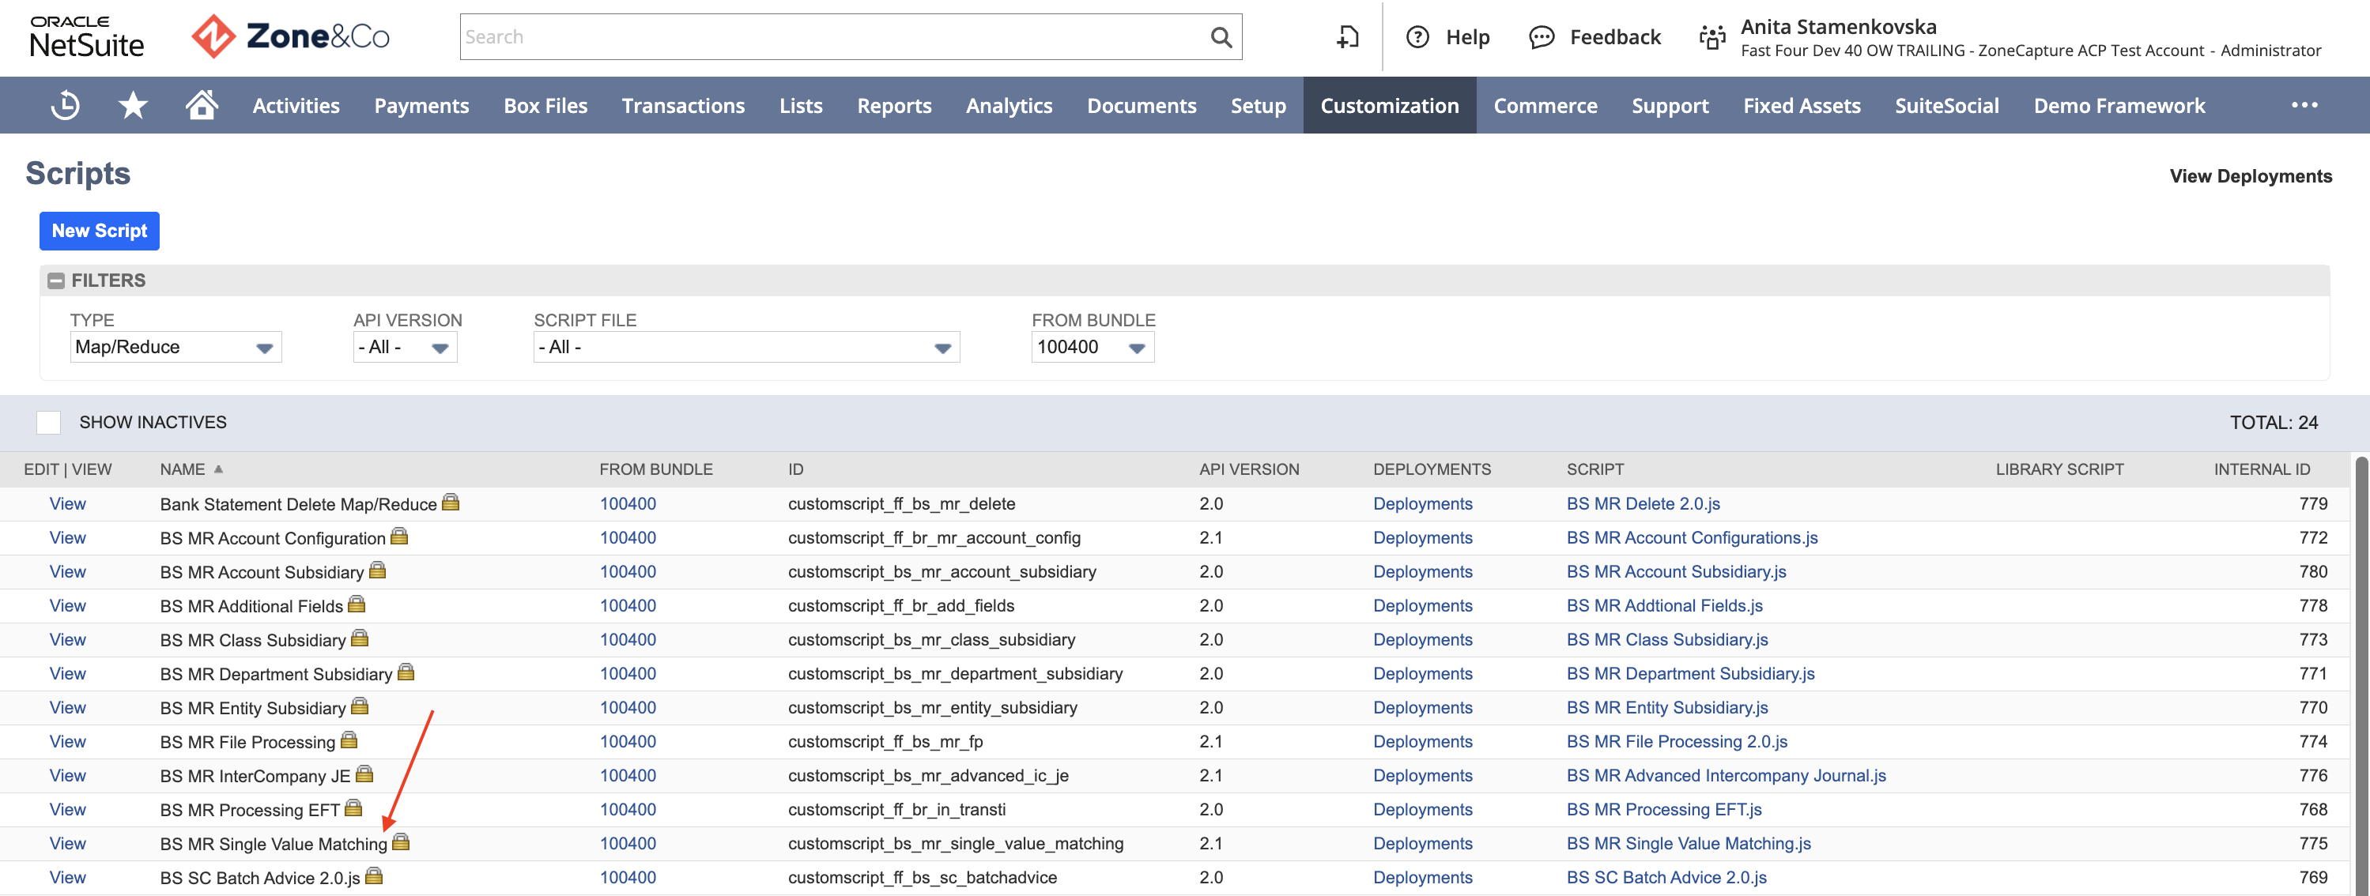Click lock icon beside BS MR Account Subsidiary
The width and height of the screenshot is (2370, 896).
click(377, 570)
